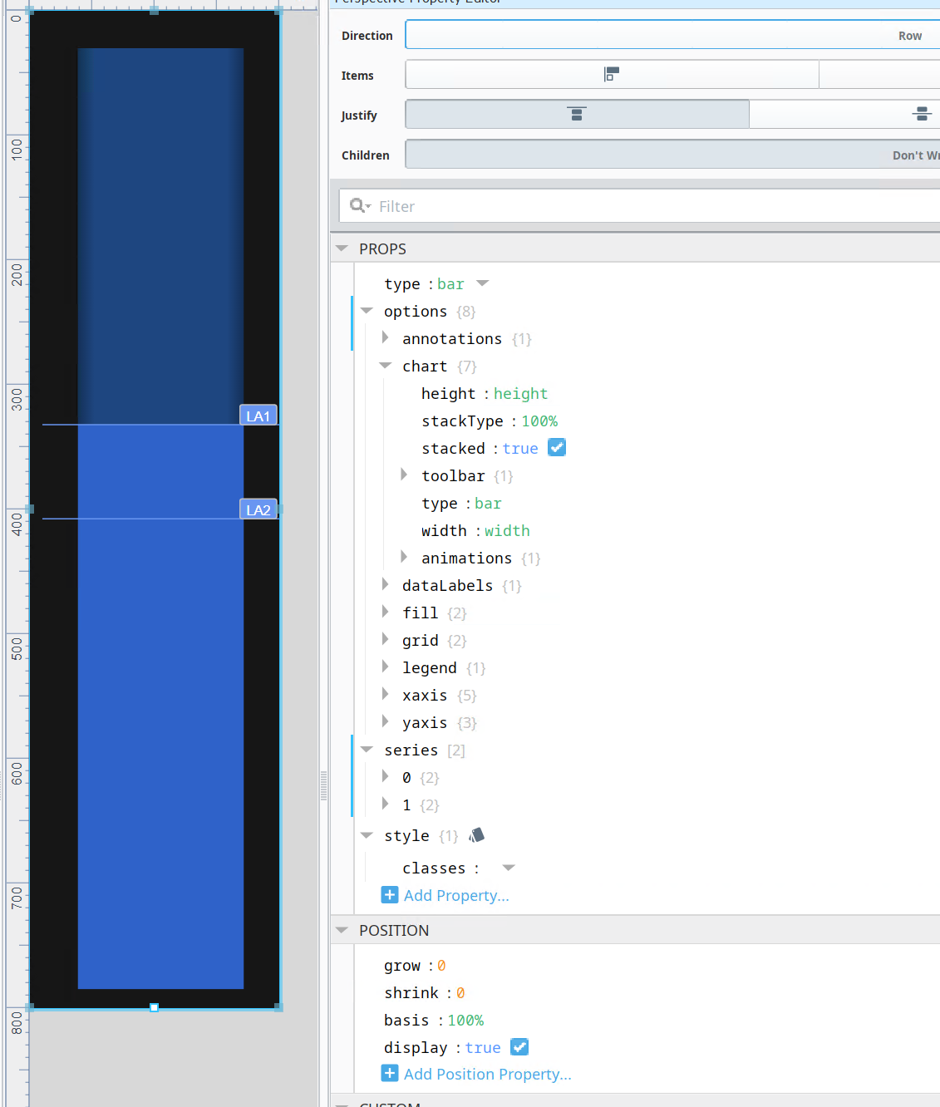The height and width of the screenshot is (1107, 940).
Task: Expand the dataLabels node
Action: click(385, 584)
